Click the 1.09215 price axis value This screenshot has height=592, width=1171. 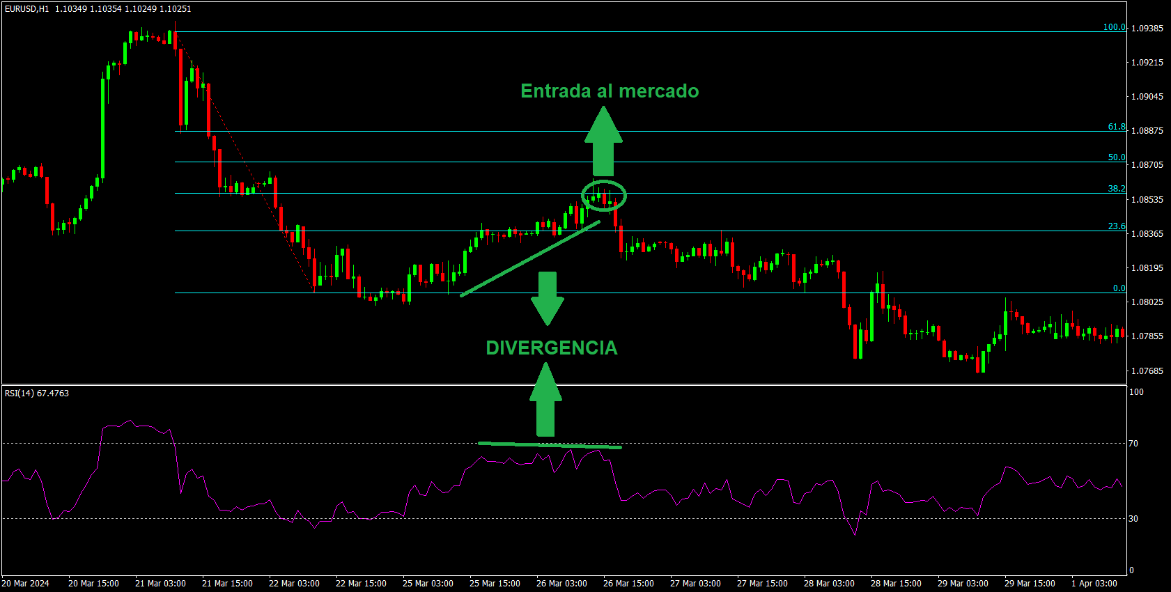[1147, 63]
